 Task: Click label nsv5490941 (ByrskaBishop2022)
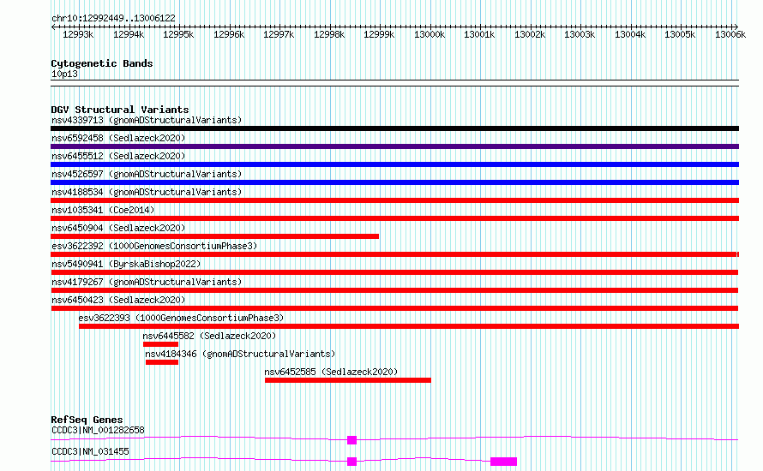[x=126, y=264]
